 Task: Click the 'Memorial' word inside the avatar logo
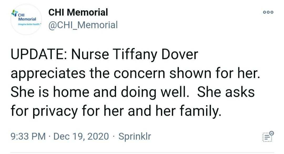point(27,19)
